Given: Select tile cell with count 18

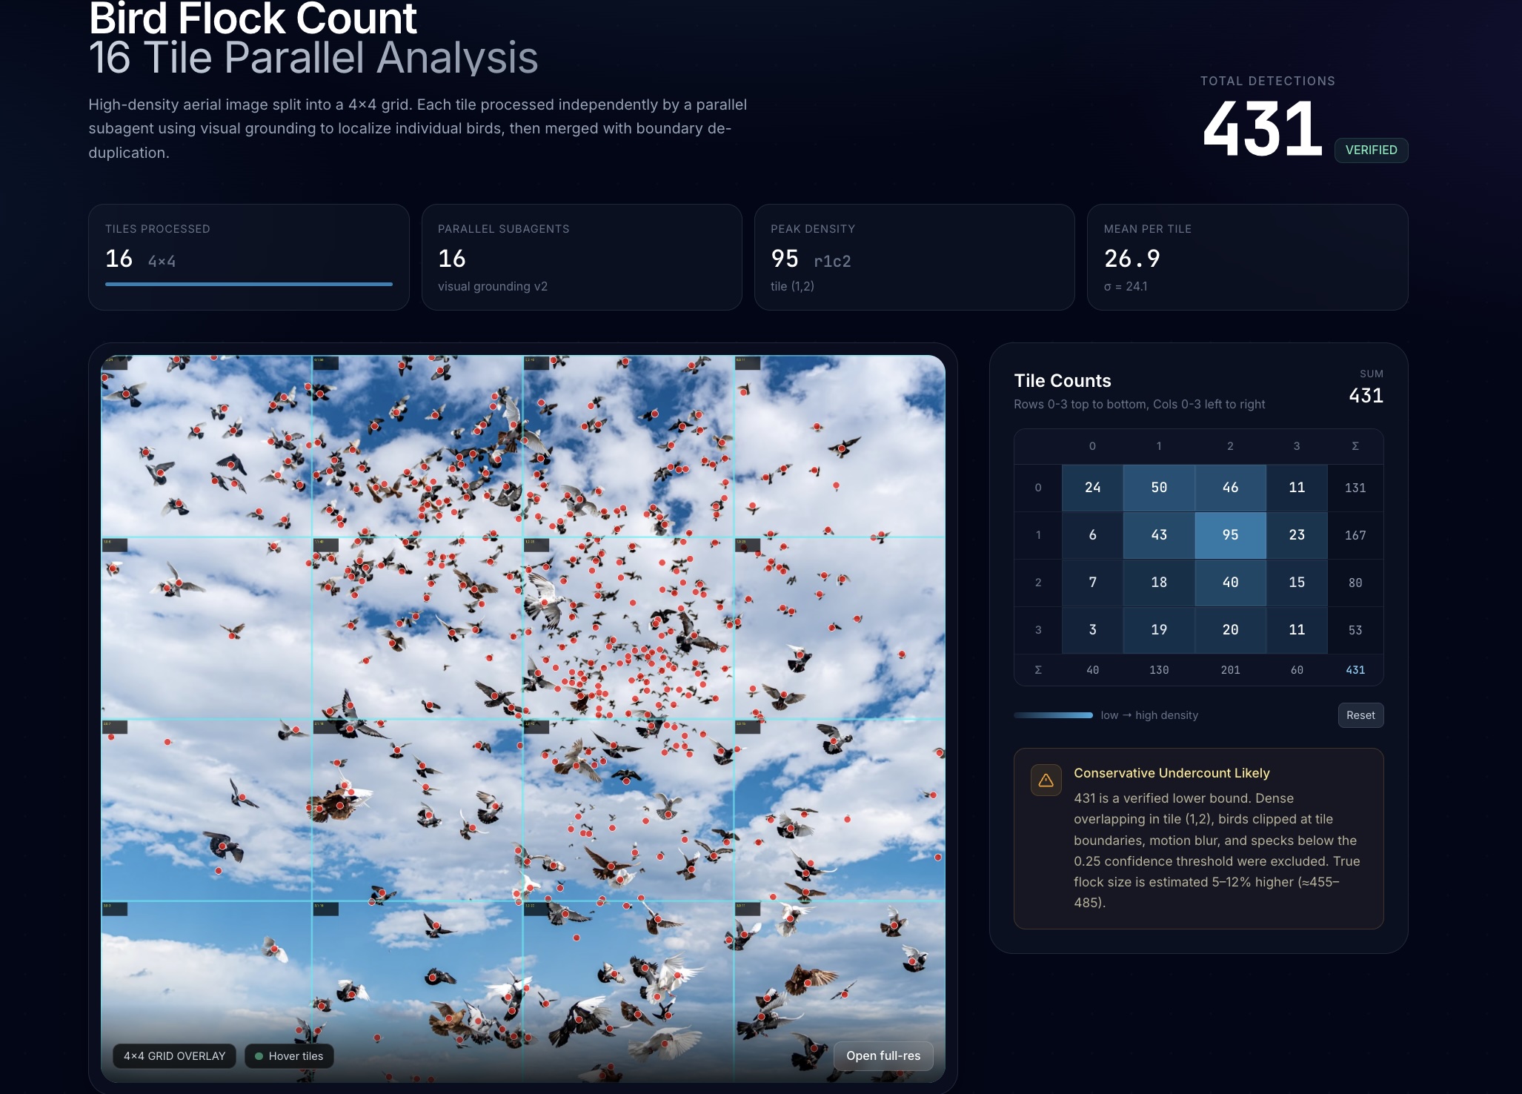Looking at the screenshot, I should [x=1159, y=582].
